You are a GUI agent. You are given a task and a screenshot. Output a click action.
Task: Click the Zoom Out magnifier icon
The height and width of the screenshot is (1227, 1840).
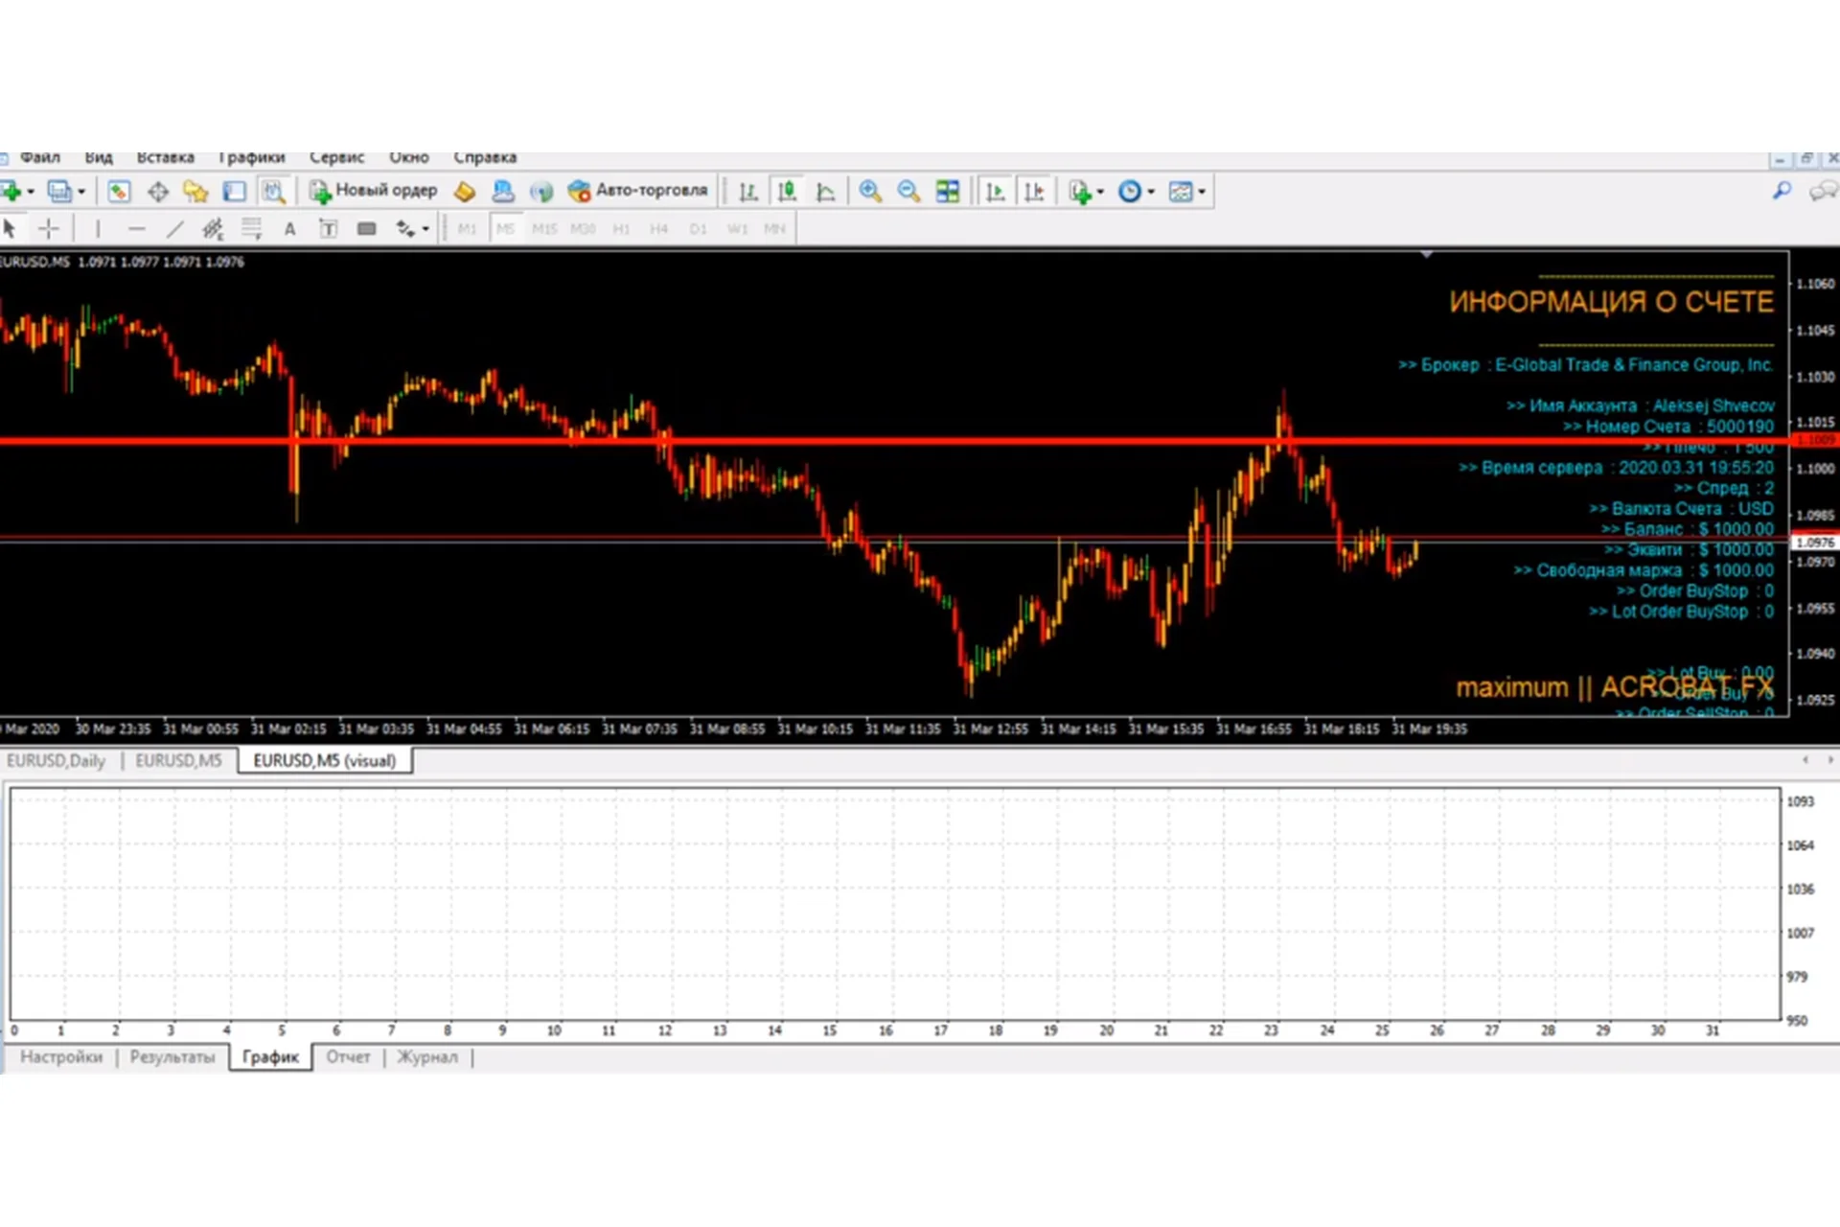click(x=908, y=191)
